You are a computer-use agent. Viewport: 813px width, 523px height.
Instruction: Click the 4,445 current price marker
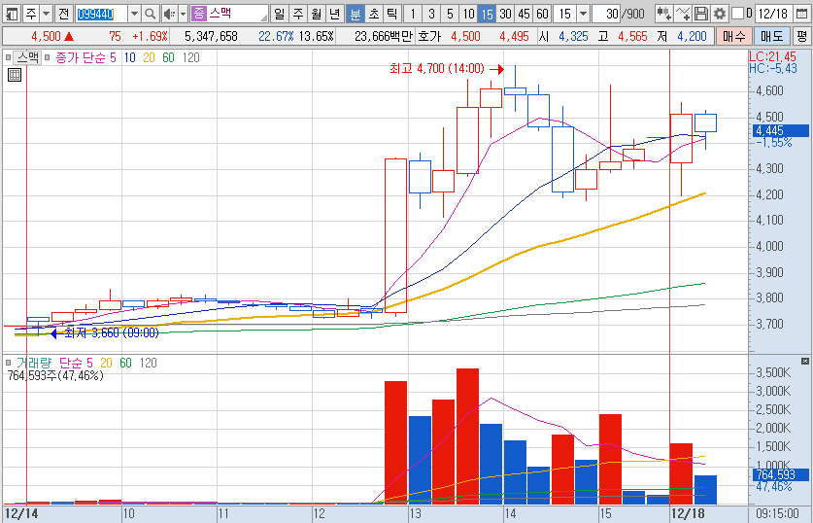click(x=780, y=130)
